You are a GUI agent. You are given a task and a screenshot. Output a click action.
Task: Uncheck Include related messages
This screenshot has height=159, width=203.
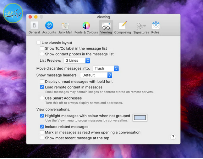click(42, 127)
